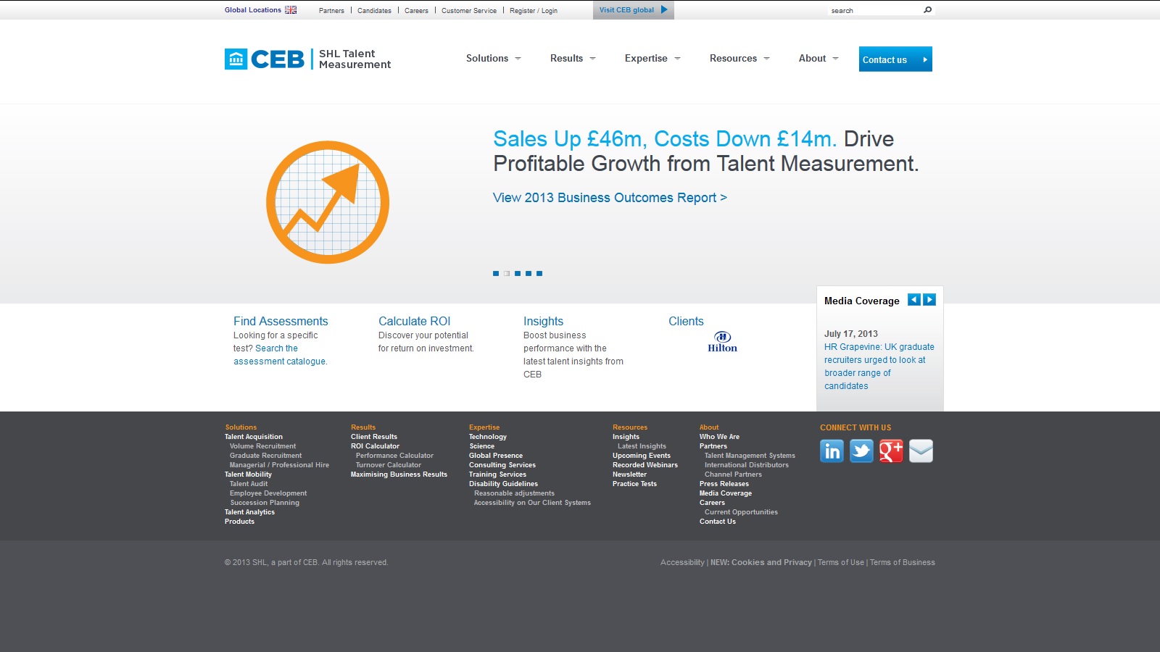Open Clients heading link
Screen dimensions: 1160x652
click(x=686, y=321)
